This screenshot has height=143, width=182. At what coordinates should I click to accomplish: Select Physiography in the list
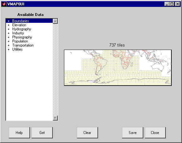point(22,37)
